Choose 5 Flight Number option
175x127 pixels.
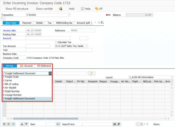(27, 91)
